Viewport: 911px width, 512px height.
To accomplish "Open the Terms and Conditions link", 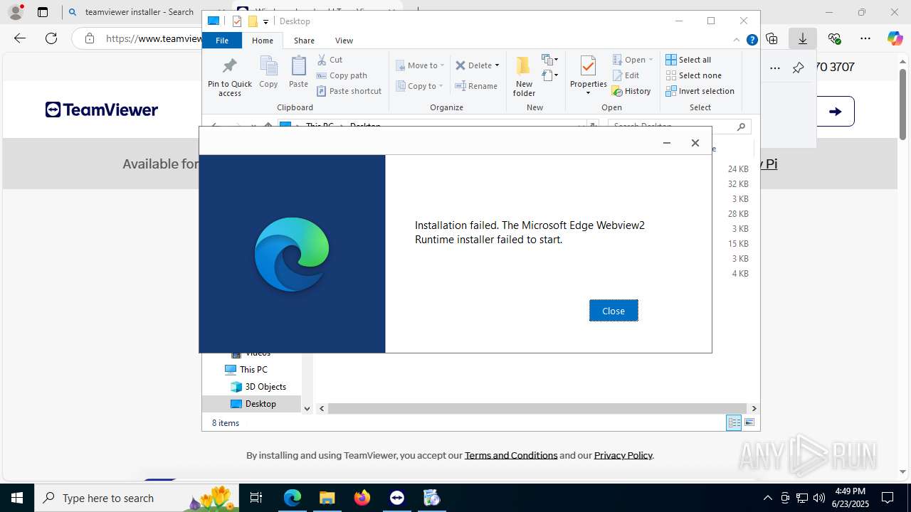I will tap(511, 455).
